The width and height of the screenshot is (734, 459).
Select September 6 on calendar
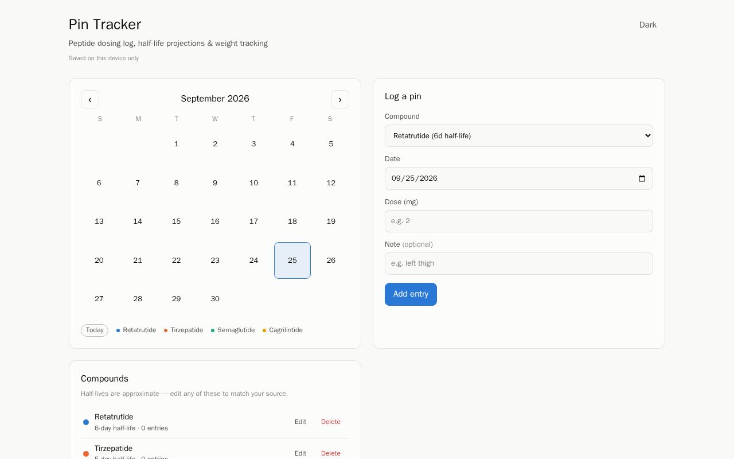coord(99,183)
